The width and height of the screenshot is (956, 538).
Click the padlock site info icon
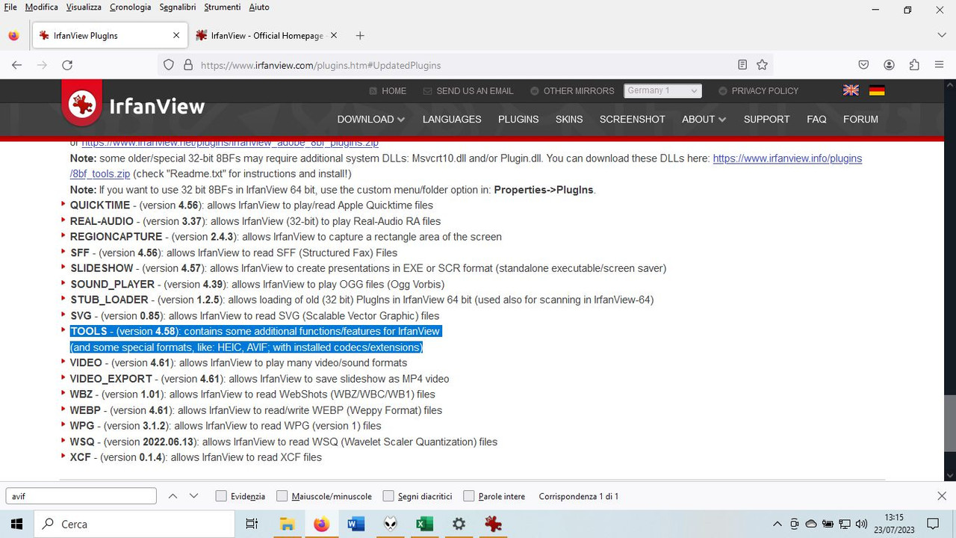187,65
